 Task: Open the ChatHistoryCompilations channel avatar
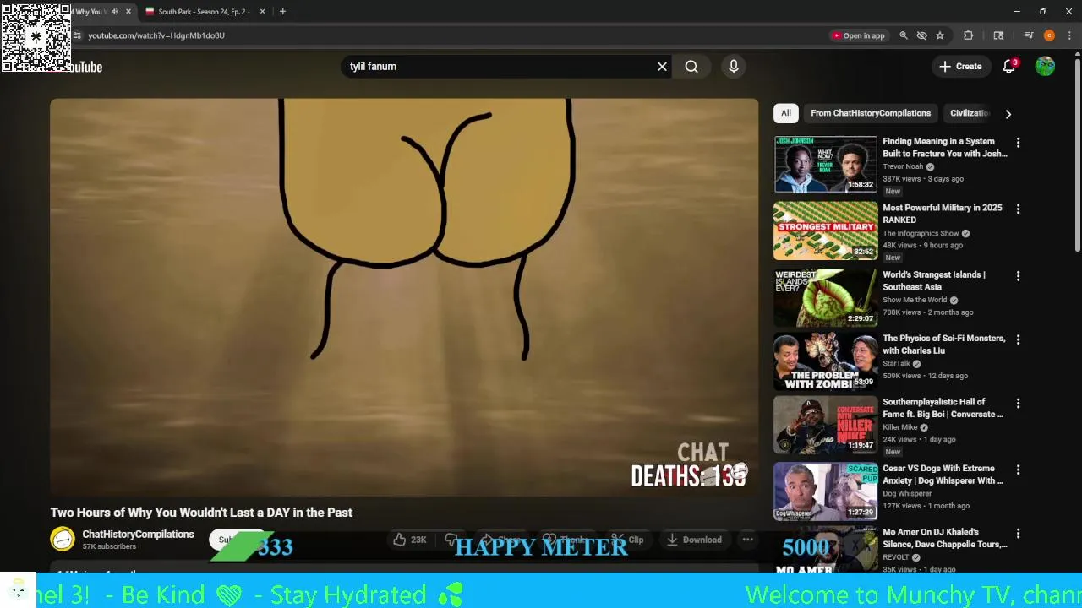click(62, 539)
